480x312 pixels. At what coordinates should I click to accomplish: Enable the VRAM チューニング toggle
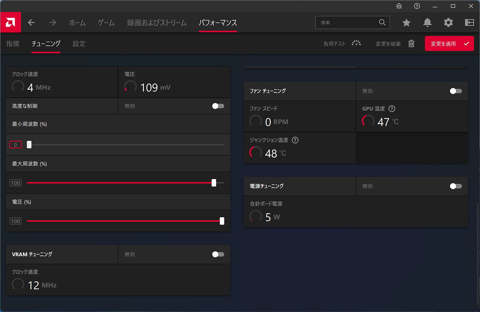[218, 254]
